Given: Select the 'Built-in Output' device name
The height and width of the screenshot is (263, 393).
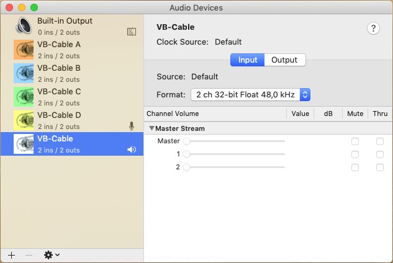Looking at the screenshot, I should click(65, 21).
